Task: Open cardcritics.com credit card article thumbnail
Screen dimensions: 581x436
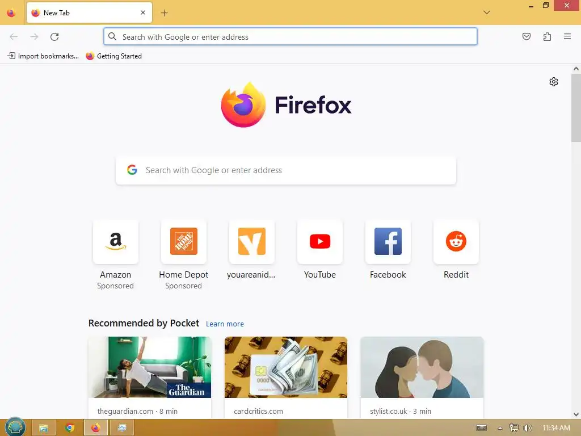Action: [286, 367]
